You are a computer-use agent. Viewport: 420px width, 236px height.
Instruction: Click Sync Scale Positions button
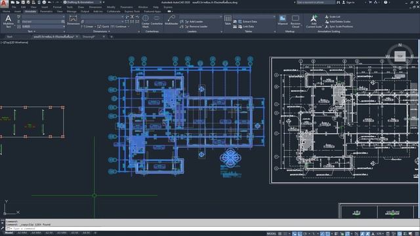point(339,26)
